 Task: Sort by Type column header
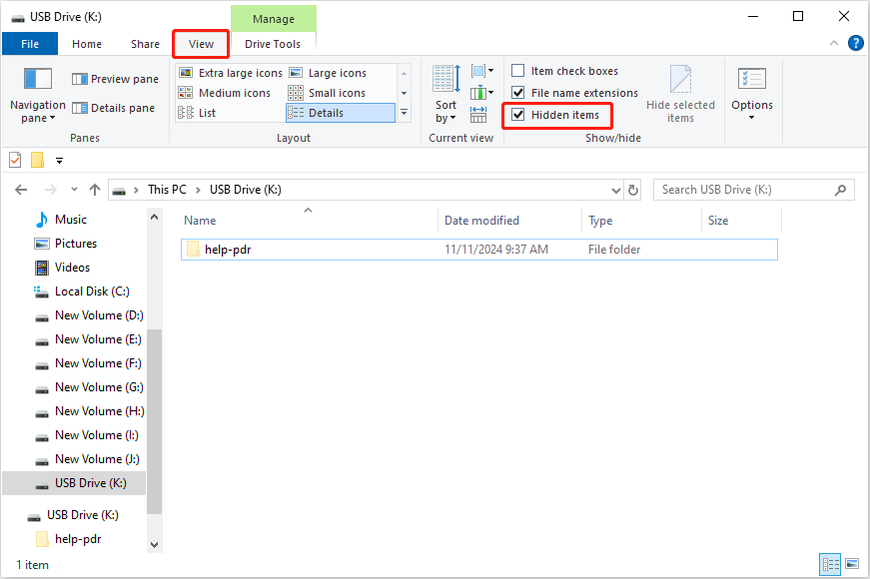pyautogui.click(x=641, y=221)
